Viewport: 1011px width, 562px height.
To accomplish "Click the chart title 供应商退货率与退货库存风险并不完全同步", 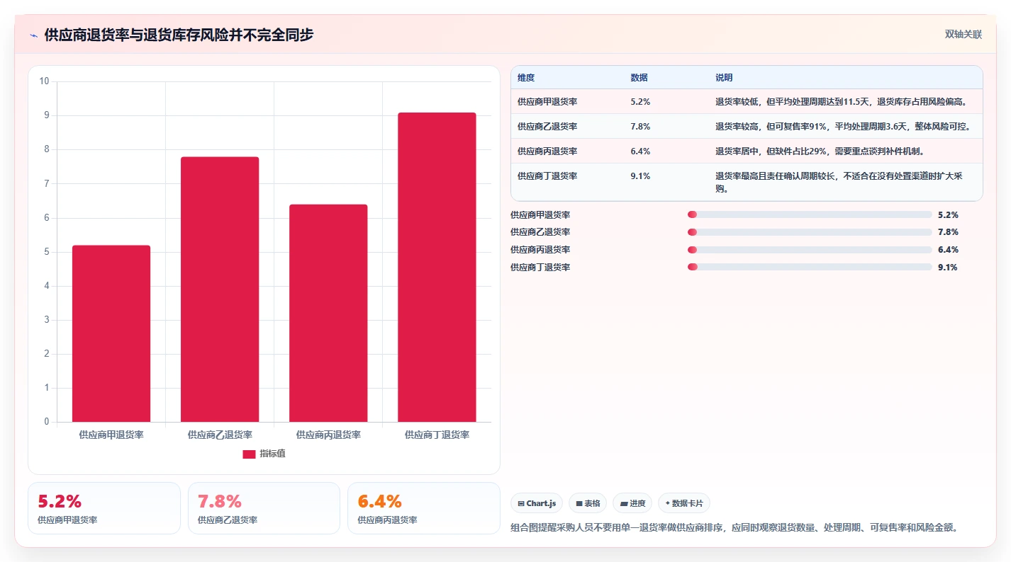I will pos(179,35).
